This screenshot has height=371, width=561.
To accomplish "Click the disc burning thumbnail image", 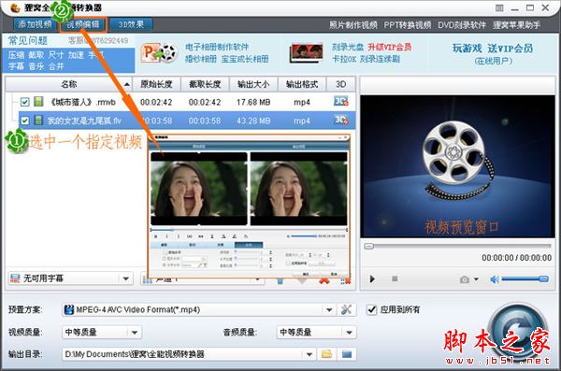I will [x=306, y=53].
